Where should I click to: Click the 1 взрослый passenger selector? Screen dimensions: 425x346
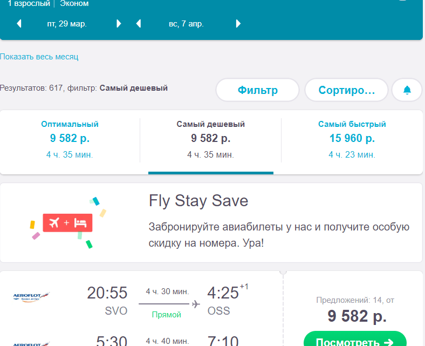(29, 4)
